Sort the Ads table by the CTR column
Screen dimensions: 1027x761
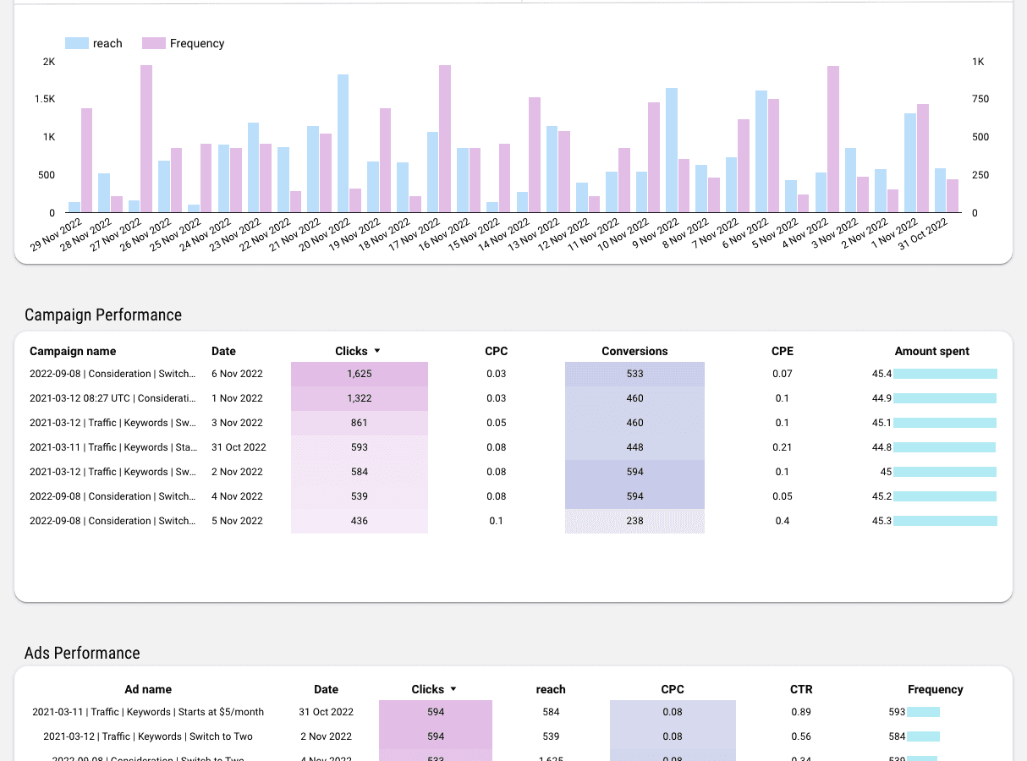point(800,689)
